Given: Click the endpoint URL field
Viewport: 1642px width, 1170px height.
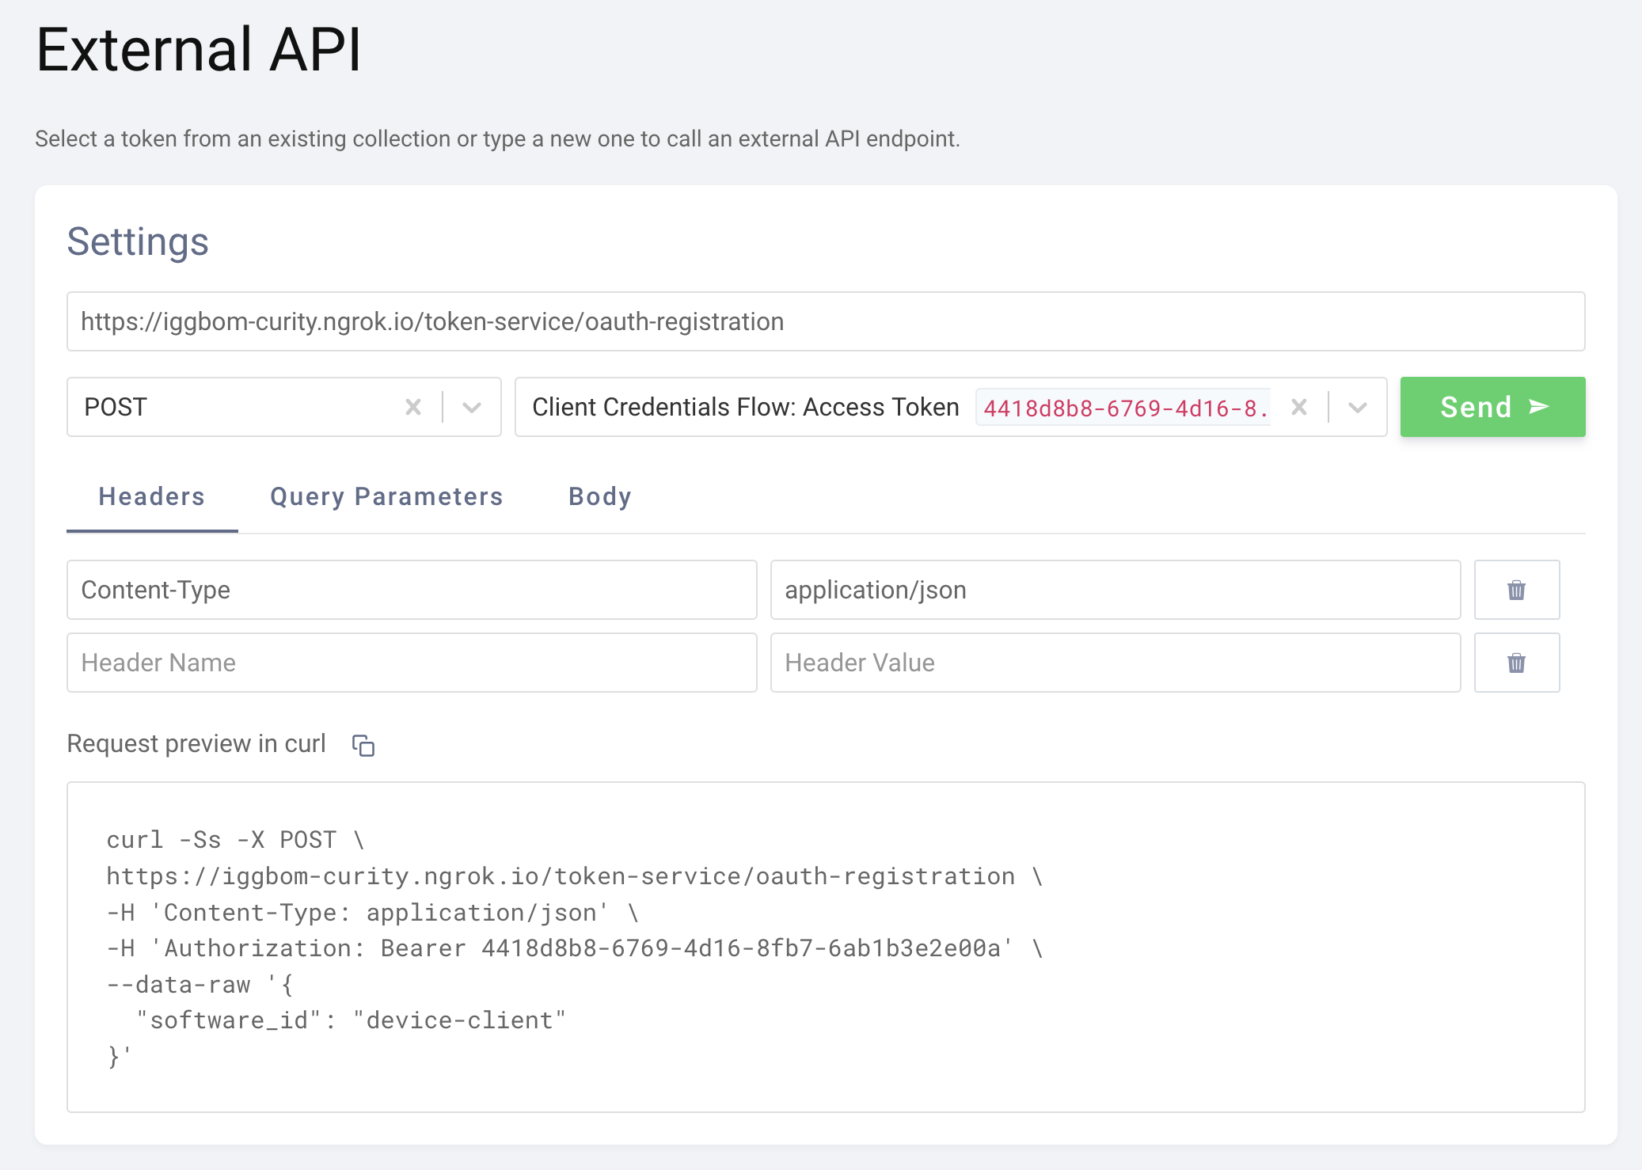Looking at the screenshot, I should (x=826, y=321).
